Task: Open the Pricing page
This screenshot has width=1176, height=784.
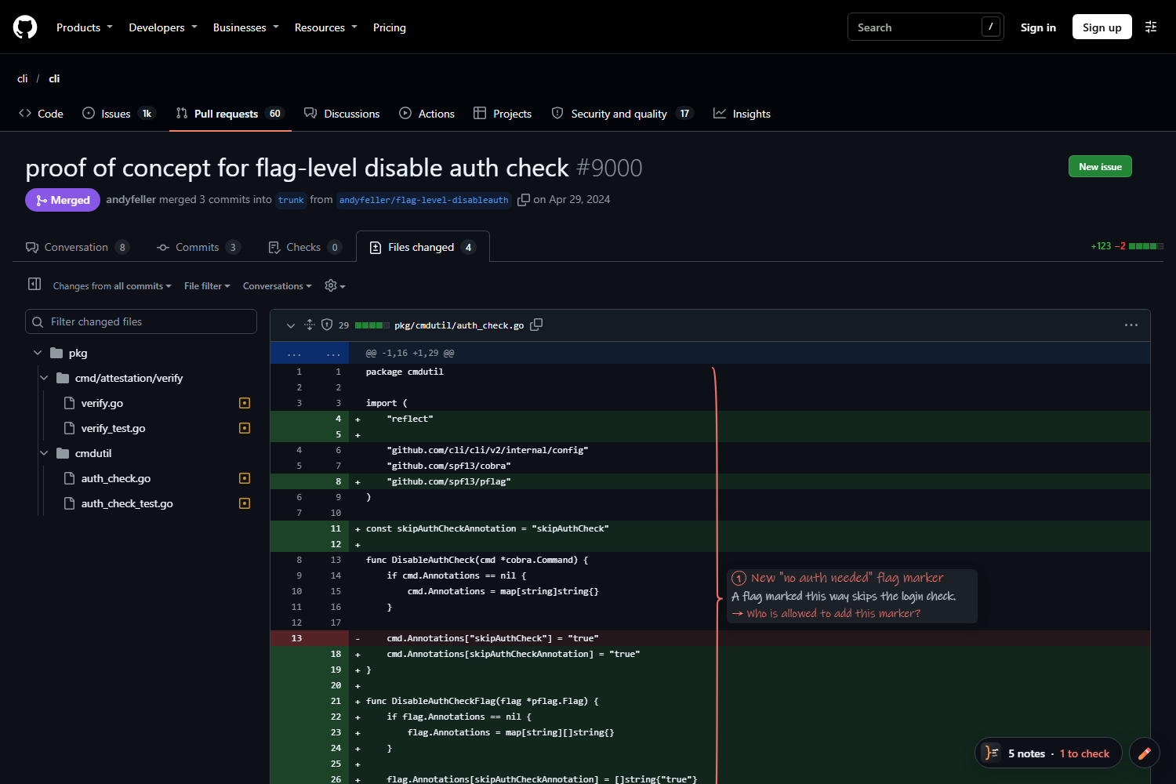Action: 390,27
